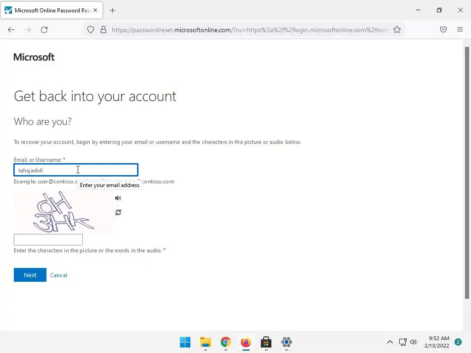Image resolution: width=471 pixels, height=353 pixels.
Task: Open network status in system tray
Action: (x=402, y=342)
